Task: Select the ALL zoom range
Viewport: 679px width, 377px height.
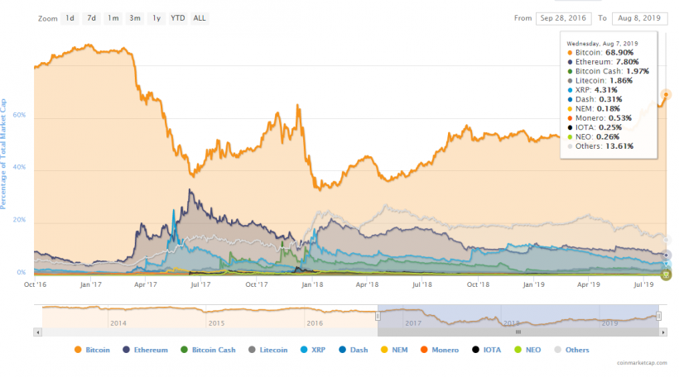Action: click(x=200, y=18)
